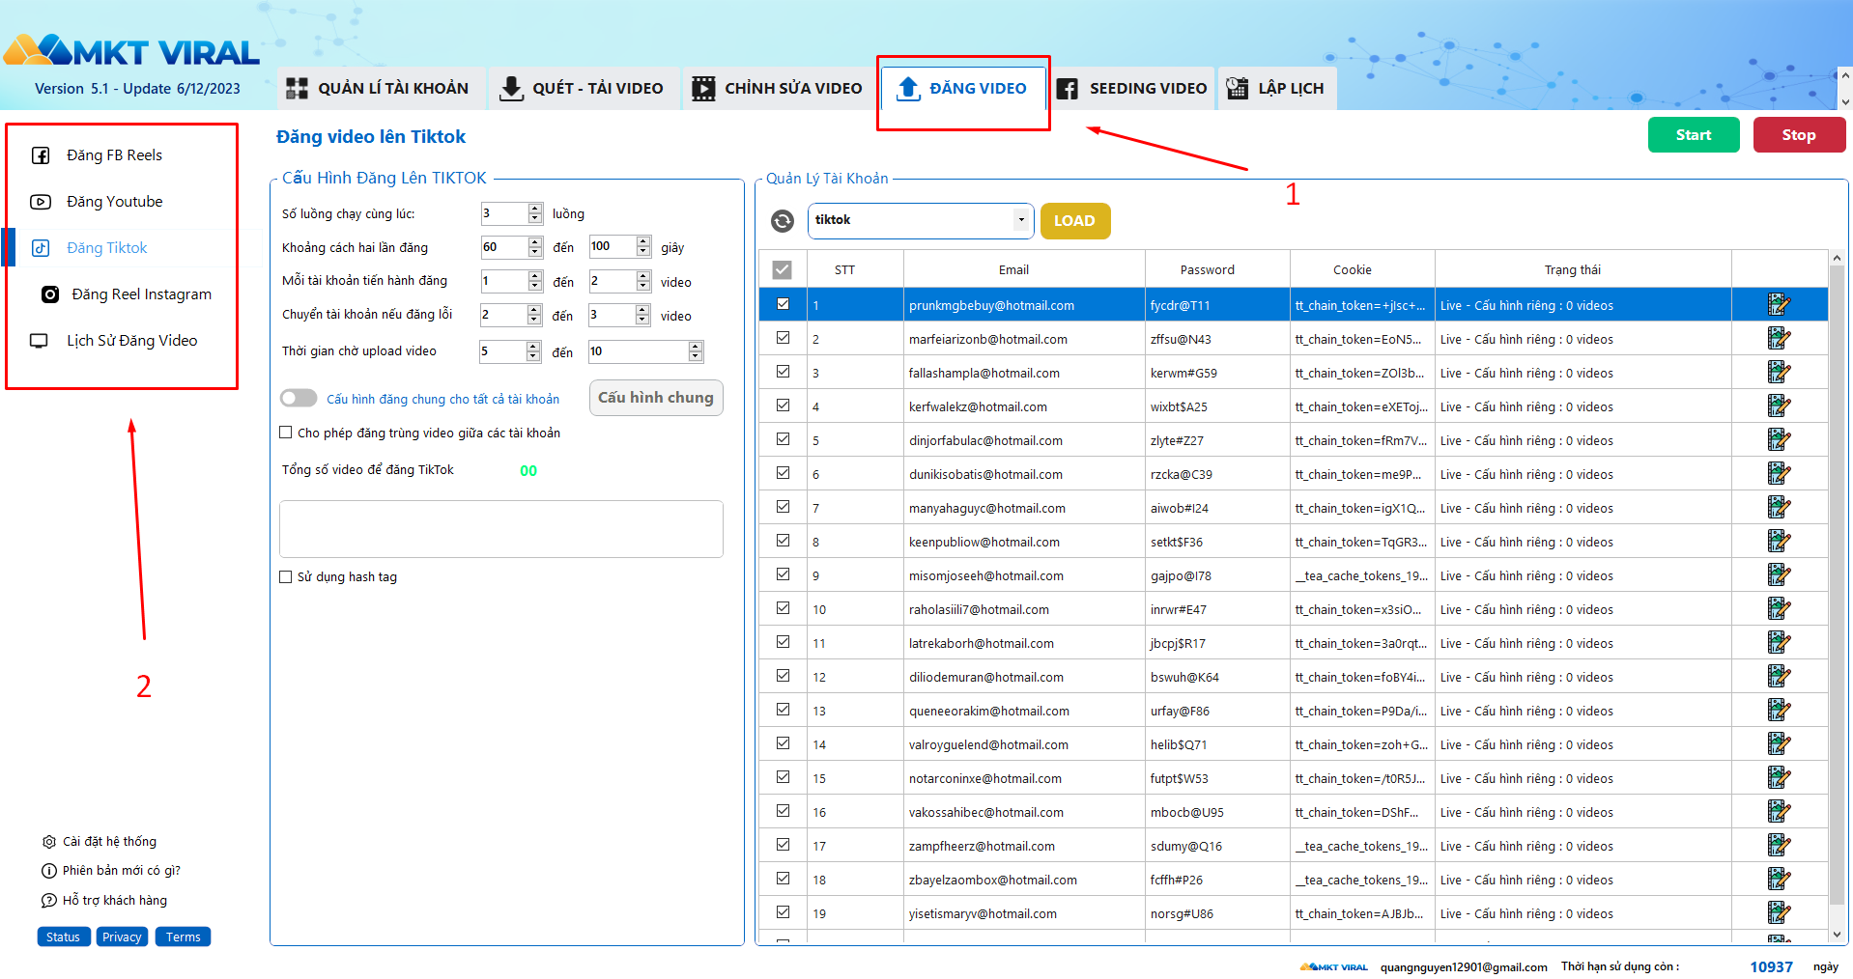The width and height of the screenshot is (1853, 979).
Task: Check Cho phép đăng trùng video giữa các tài khoản
Action: tap(286, 433)
